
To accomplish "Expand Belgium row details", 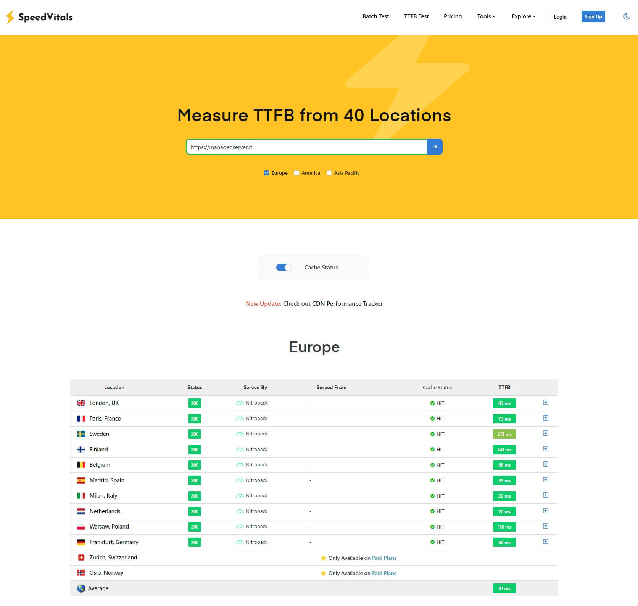I will (x=546, y=464).
